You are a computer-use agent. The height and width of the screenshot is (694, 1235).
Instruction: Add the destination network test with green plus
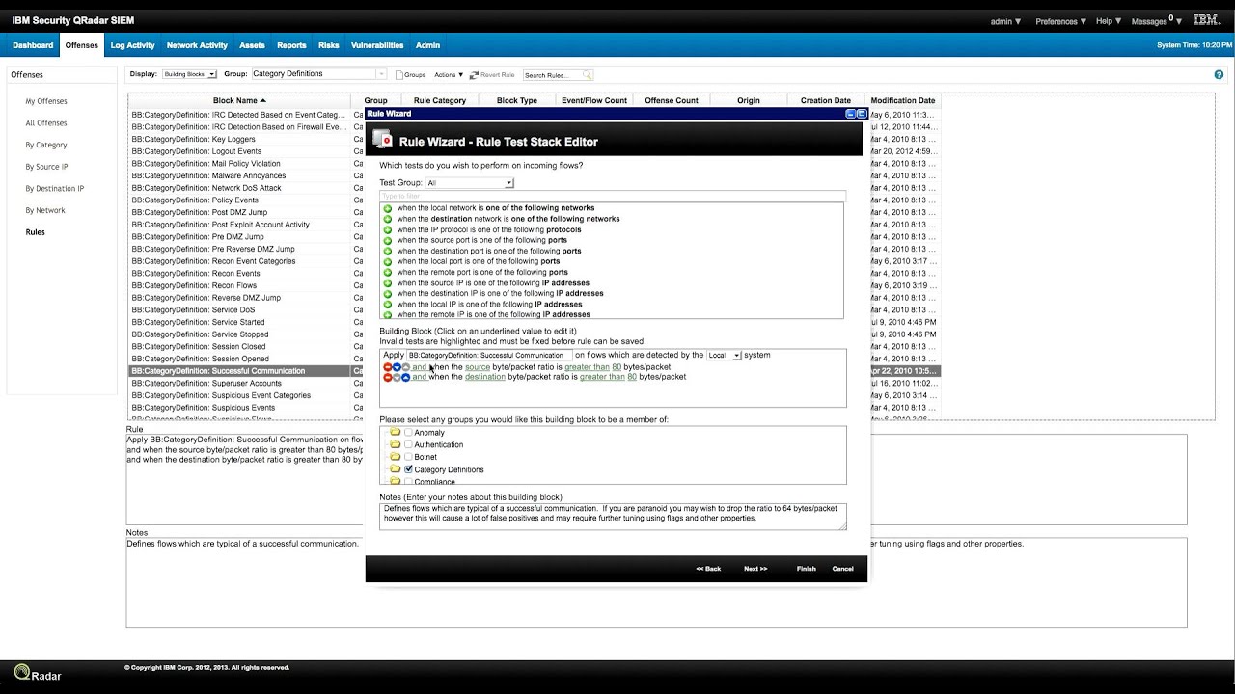pyautogui.click(x=388, y=219)
